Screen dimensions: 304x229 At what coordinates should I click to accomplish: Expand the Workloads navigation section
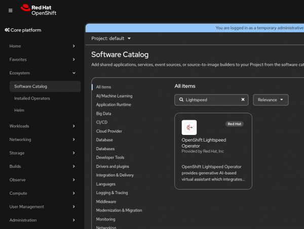coord(42,126)
